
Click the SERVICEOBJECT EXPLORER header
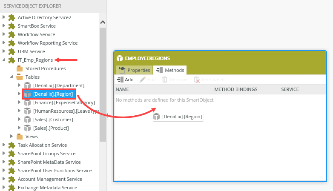[x=32, y=6]
